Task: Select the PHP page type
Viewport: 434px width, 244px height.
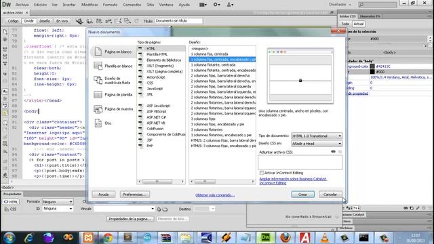Action: pyautogui.click(x=150, y=146)
